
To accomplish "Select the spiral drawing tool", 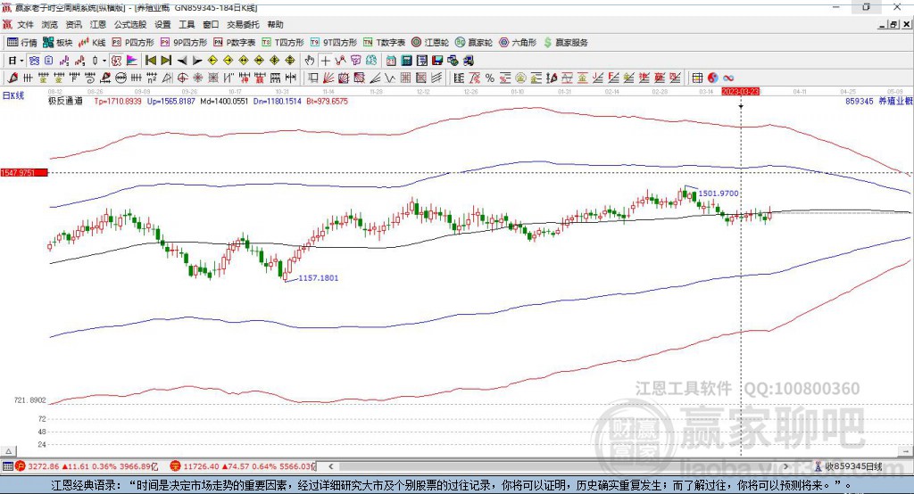I will coord(90,78).
